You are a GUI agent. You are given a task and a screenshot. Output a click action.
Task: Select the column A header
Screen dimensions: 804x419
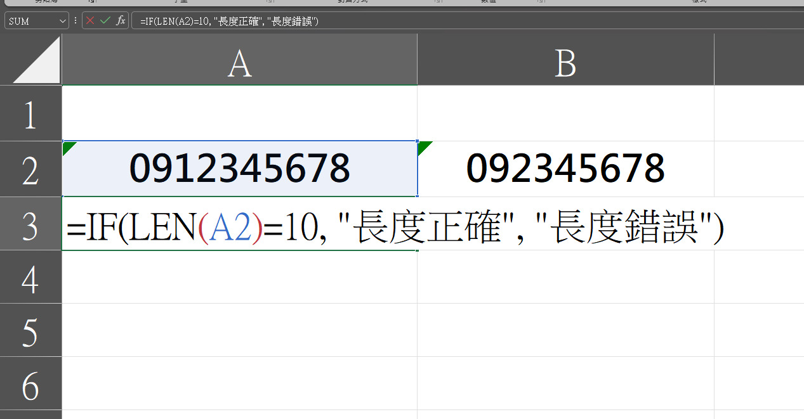pyautogui.click(x=239, y=60)
